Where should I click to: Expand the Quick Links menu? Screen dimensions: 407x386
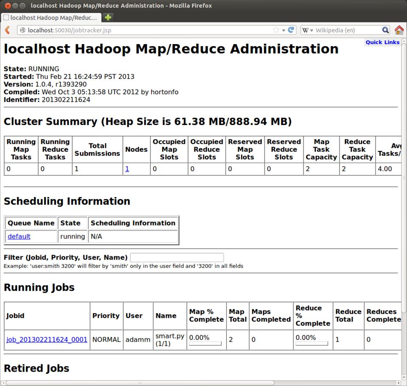coord(382,42)
